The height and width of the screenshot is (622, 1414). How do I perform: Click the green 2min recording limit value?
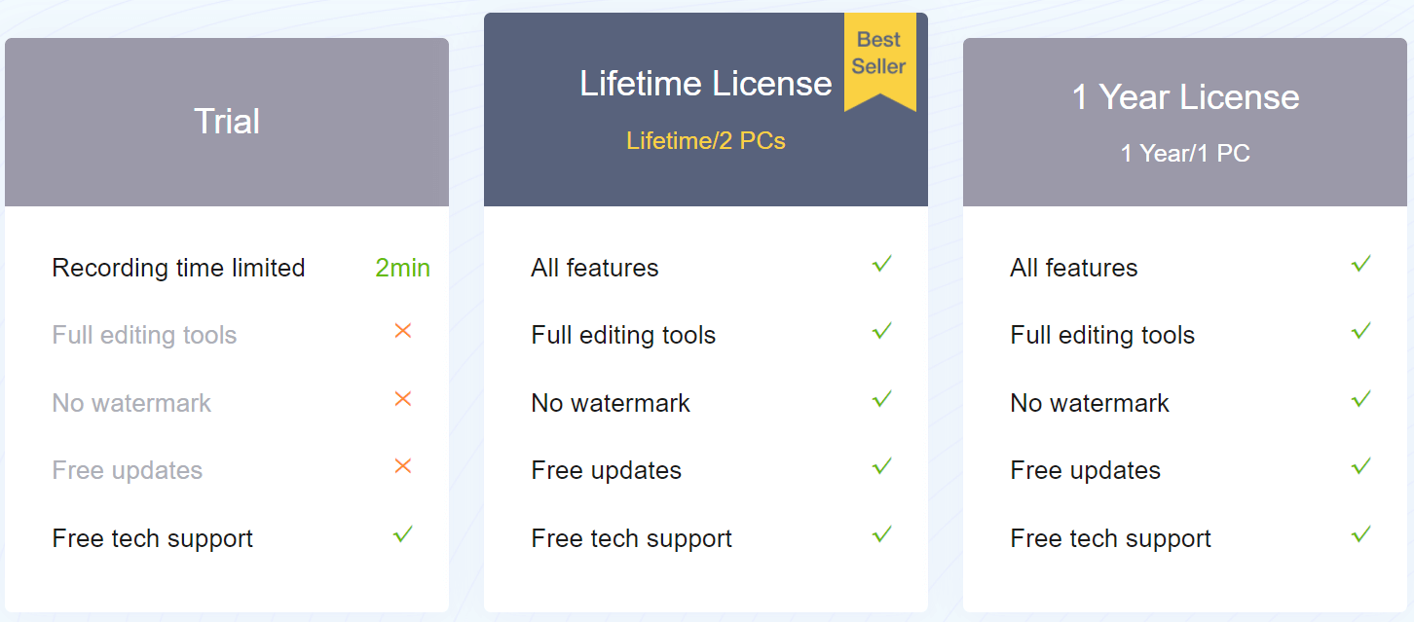click(402, 268)
